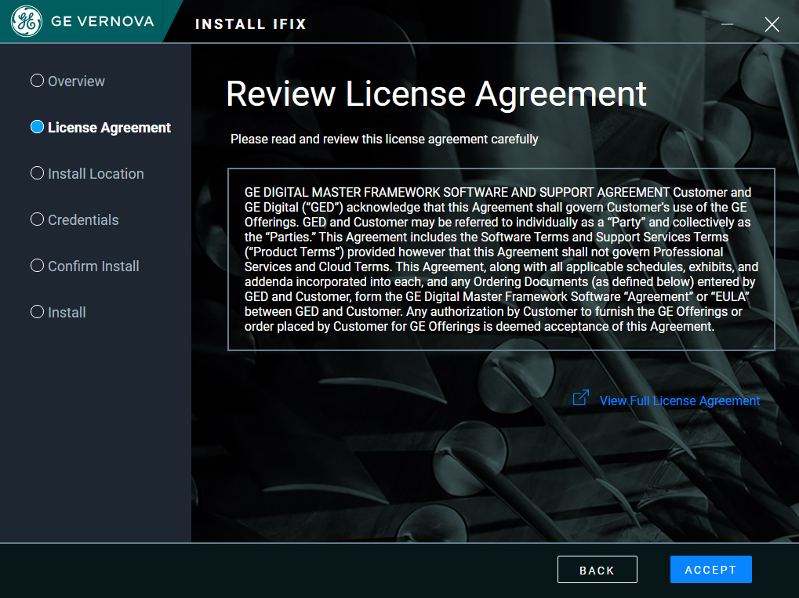Go to the Overview step label
Screen dimensions: 799x598
pos(76,82)
